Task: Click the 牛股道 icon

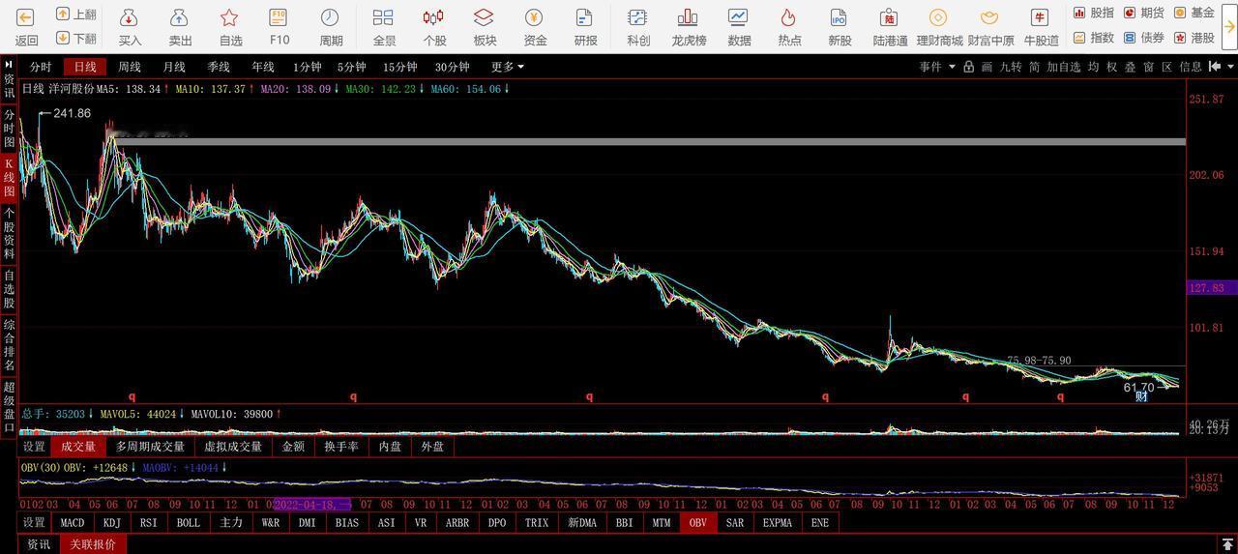Action: tap(1041, 17)
